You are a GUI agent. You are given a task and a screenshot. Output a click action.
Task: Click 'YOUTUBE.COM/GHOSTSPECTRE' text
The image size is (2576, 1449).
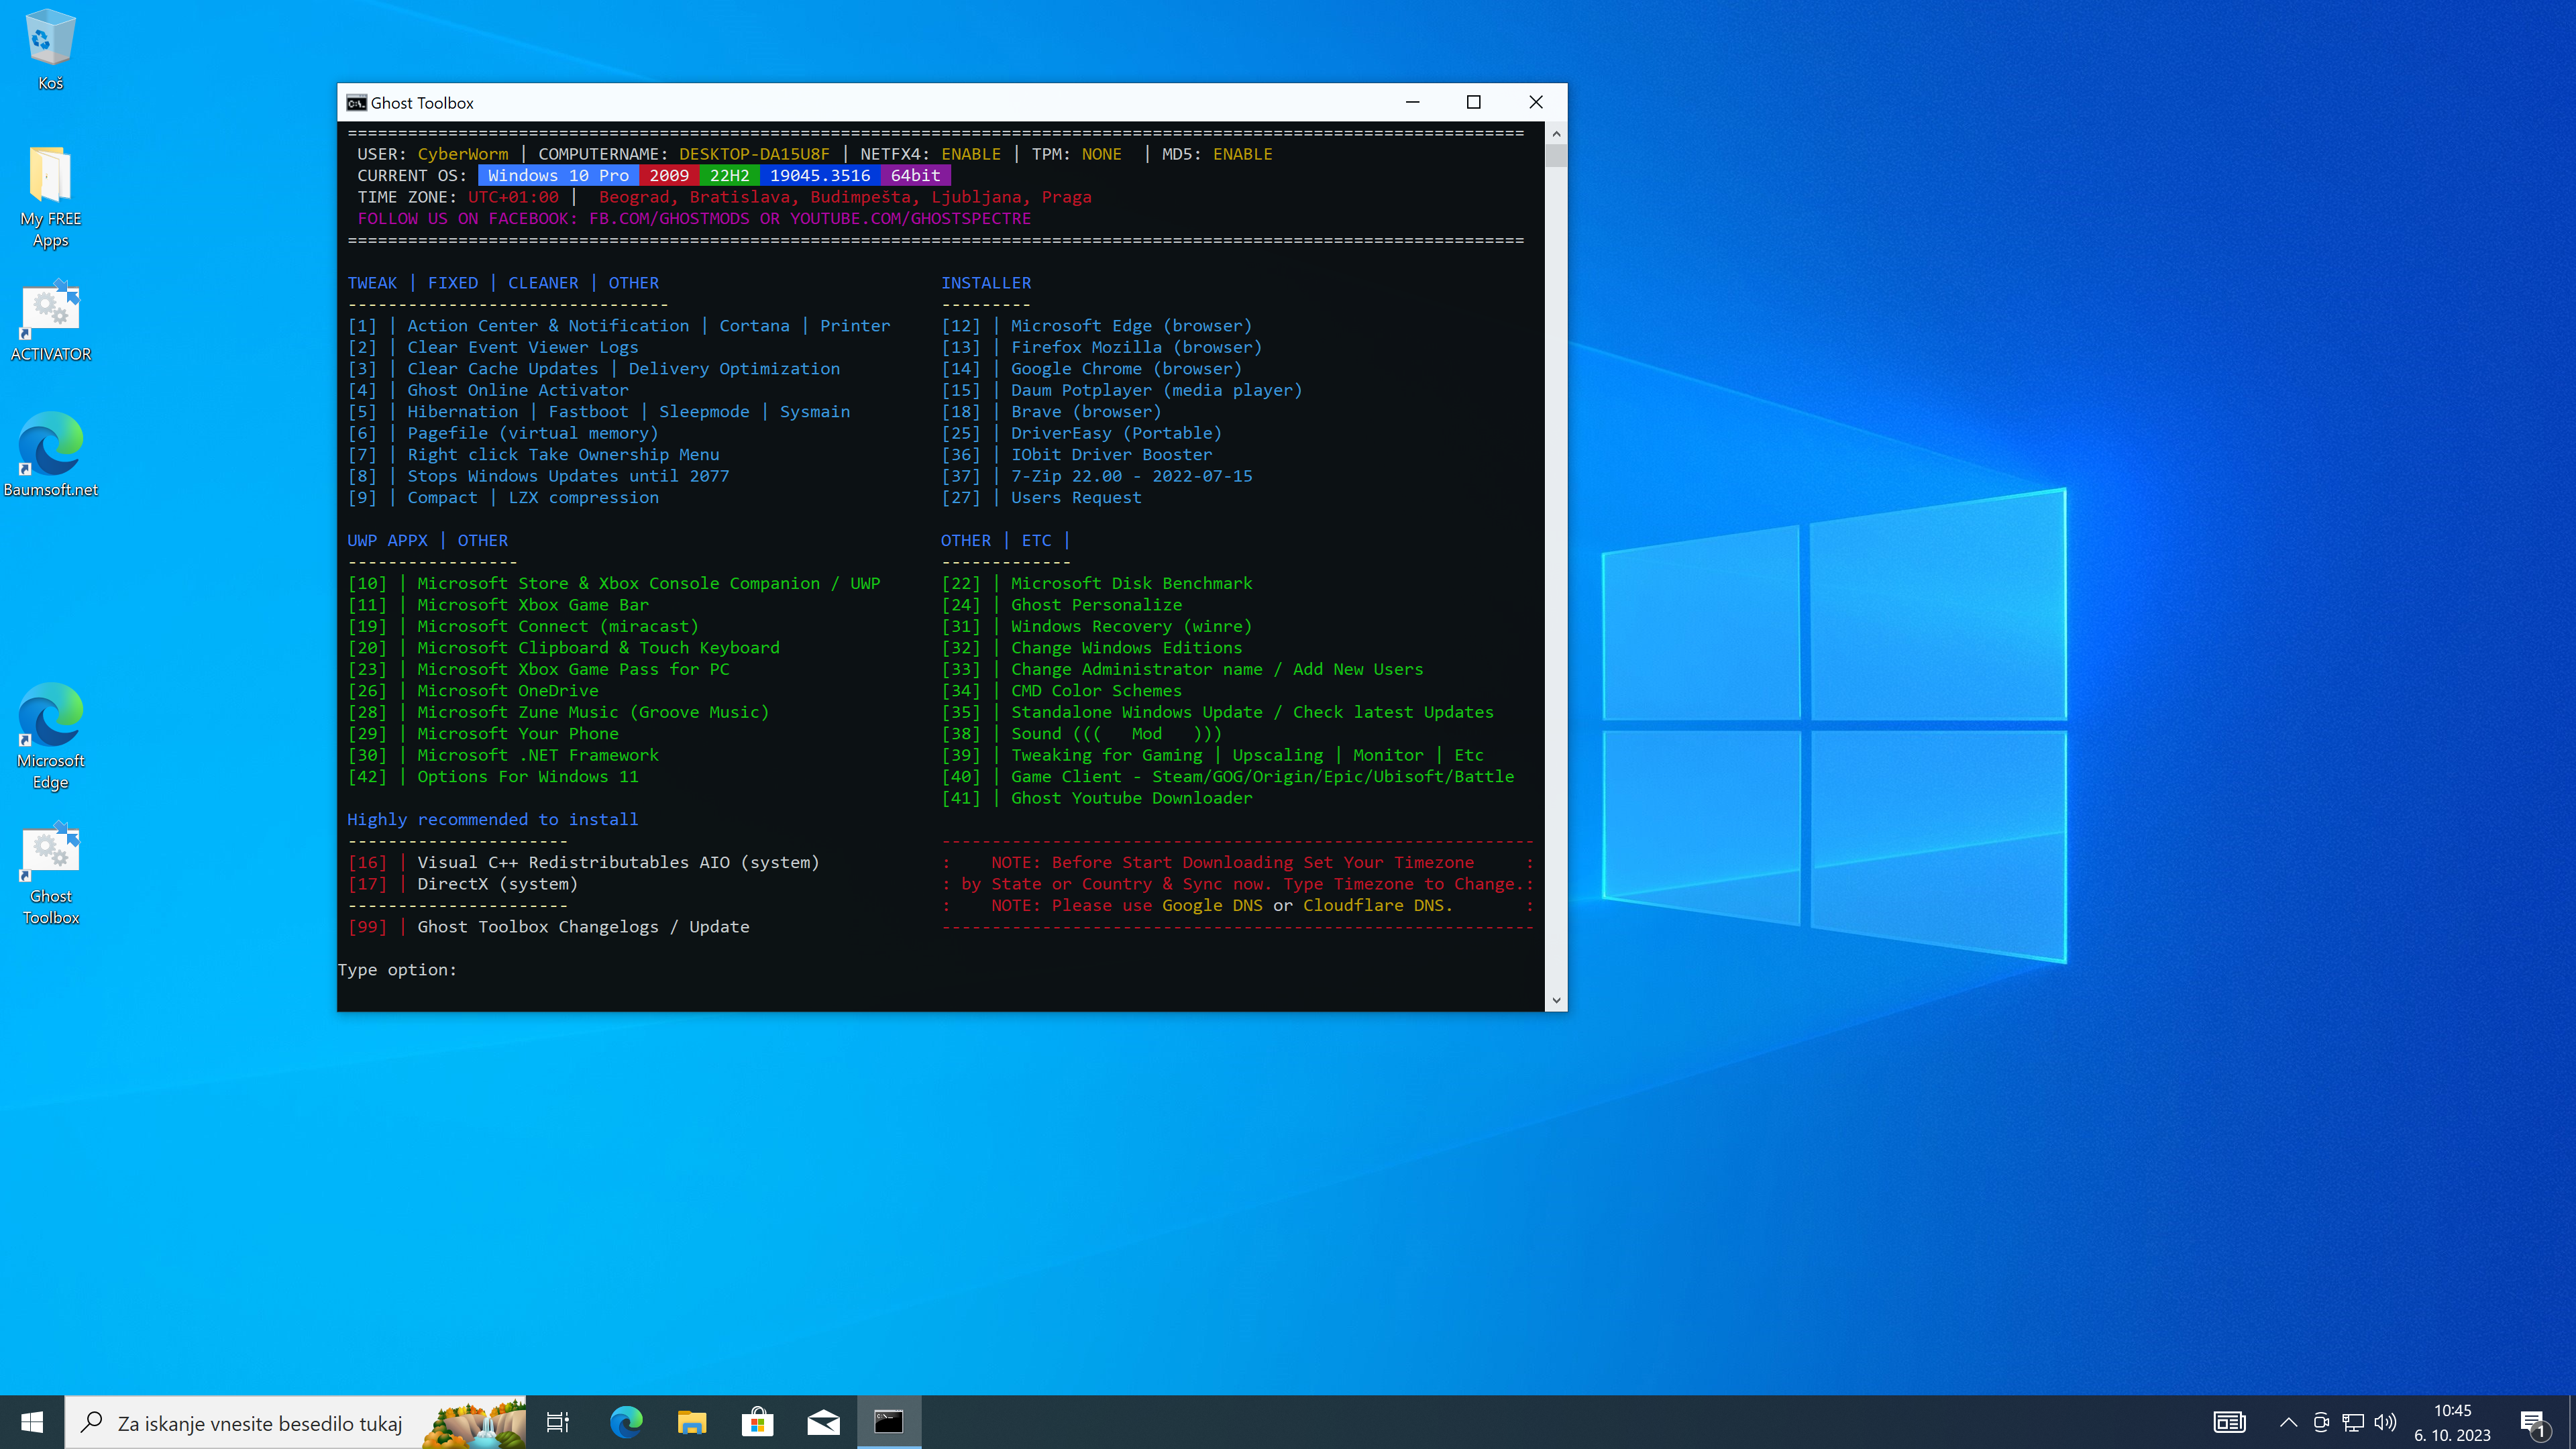910,218
